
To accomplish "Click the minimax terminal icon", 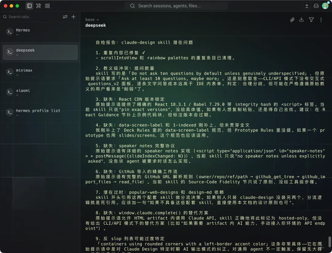I will [10, 72].
